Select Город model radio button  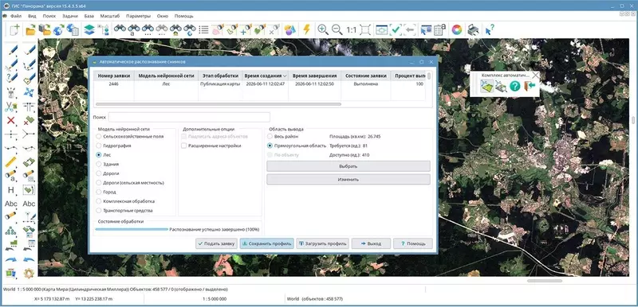[x=98, y=192]
